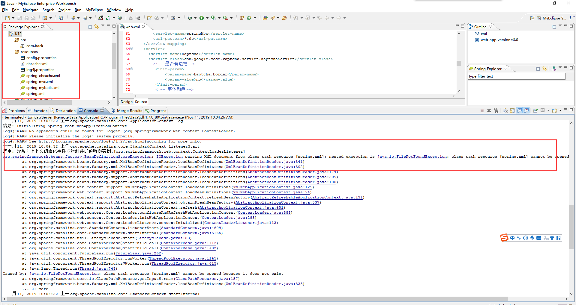Toggle Link with Editor in Spring Explorer
The height and width of the screenshot is (305, 576).
pyautogui.click(x=544, y=69)
